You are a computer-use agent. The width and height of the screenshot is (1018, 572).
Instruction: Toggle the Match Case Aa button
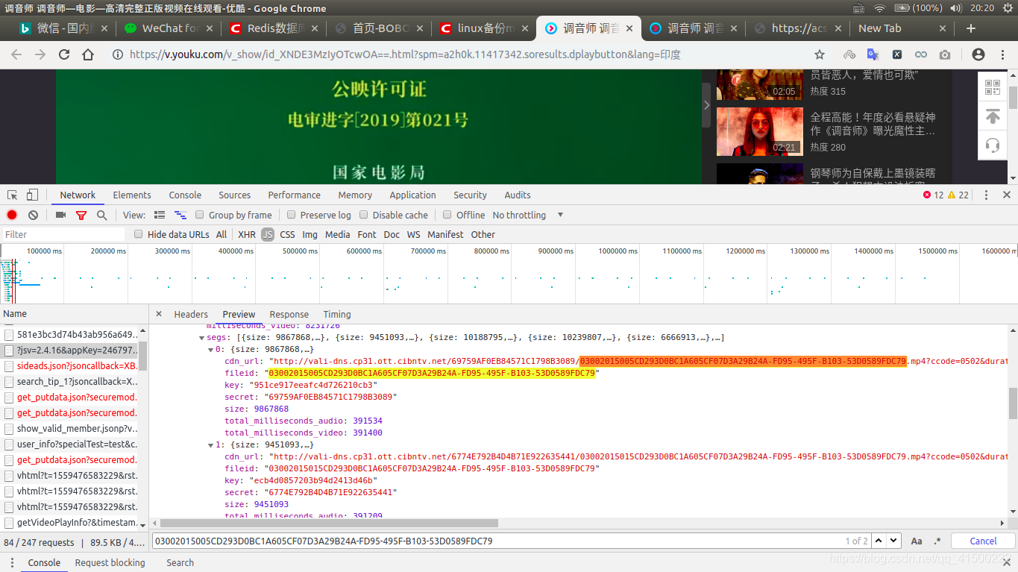(917, 541)
